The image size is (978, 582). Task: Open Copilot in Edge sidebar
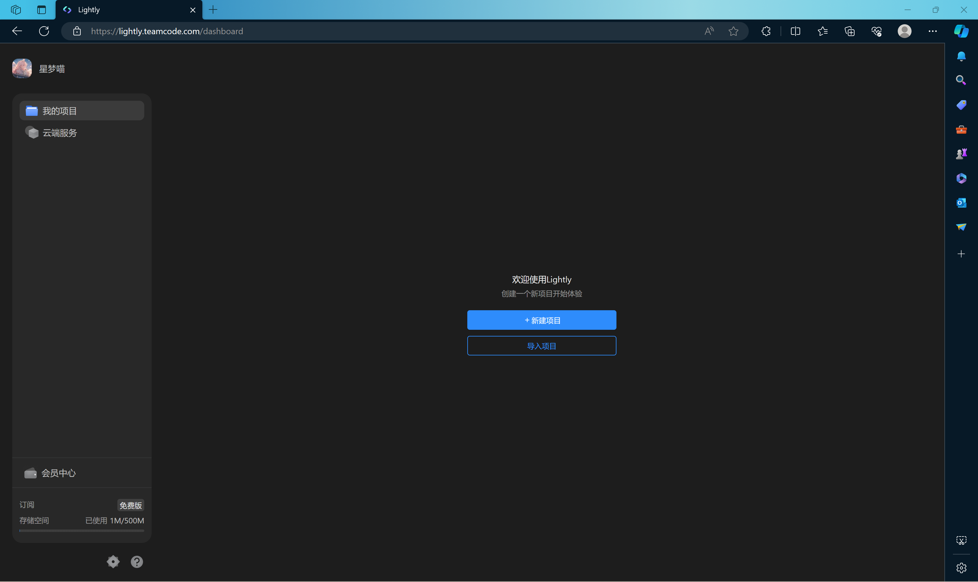coord(961,31)
